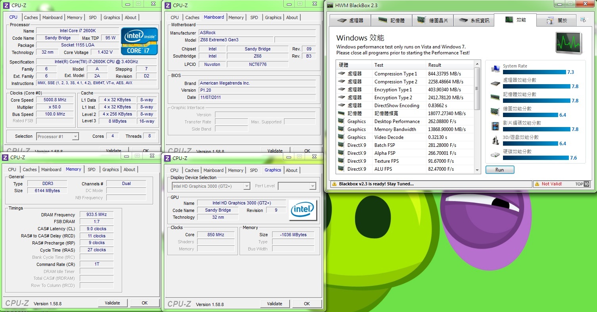The height and width of the screenshot is (312, 597).
Task: Open the Intel HD Graphics 3000 device dropdown
Action: click(x=211, y=186)
